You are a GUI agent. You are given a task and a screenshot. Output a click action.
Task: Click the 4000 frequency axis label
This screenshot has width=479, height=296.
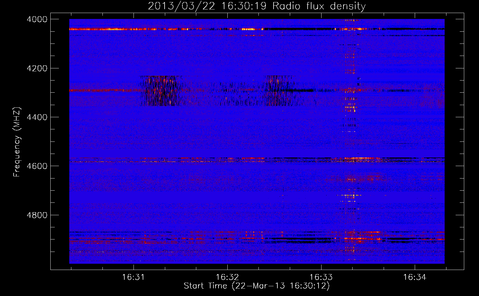coord(37,19)
